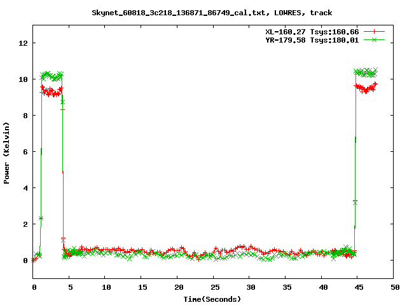This screenshot has width=407, height=305.
Task: Click the y-axis tick label 10
Action: pyautogui.click(x=23, y=79)
